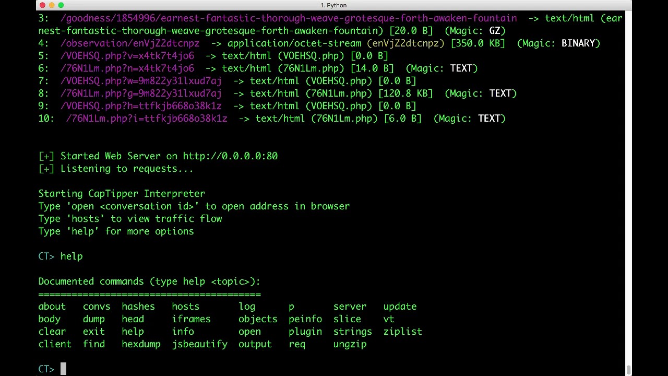Click the '[350.0 KB]' size text
Screen dimensions: 668x376
(x=478, y=43)
